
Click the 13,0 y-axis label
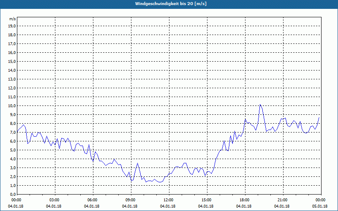12,79
